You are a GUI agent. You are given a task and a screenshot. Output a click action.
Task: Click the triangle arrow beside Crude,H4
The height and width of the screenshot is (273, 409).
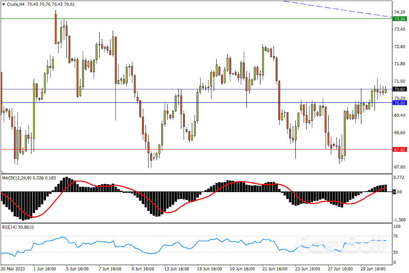pos(3,4)
